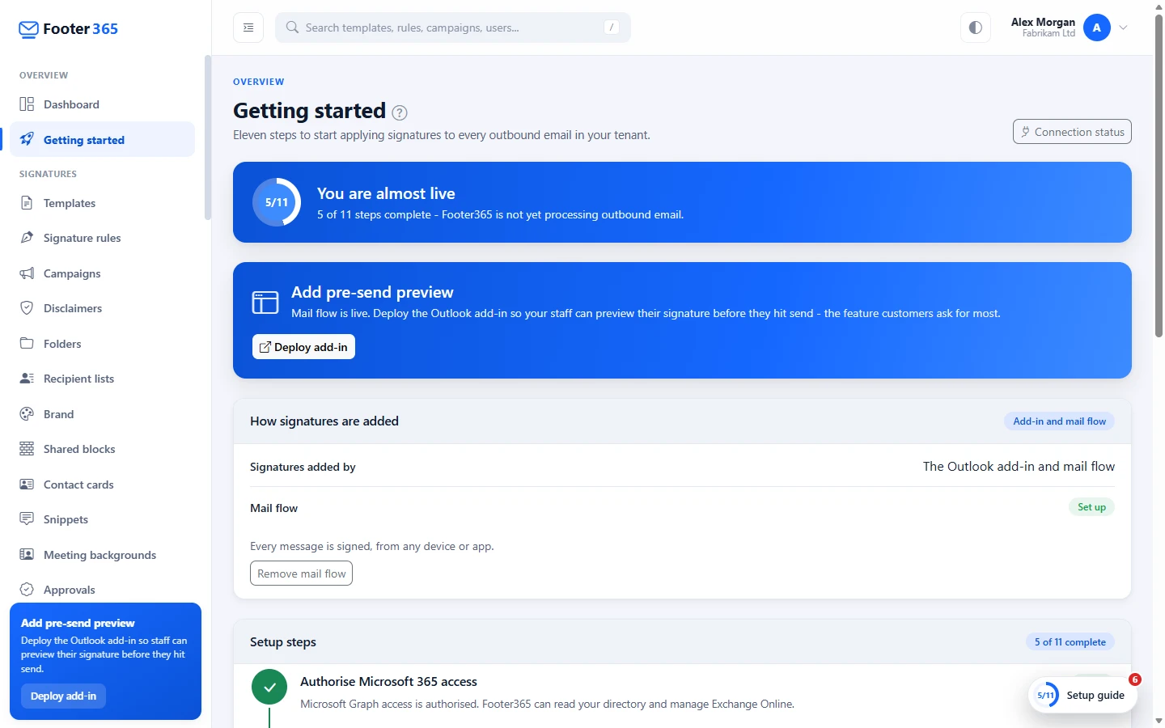Image resolution: width=1165 pixels, height=728 pixels.
Task: Toggle dark/light theme contrast button
Action: (976, 28)
